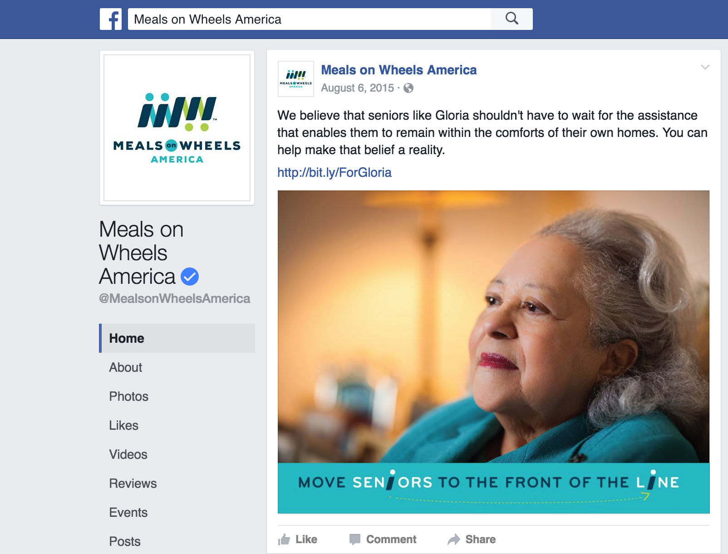Select the Home tab in sidebar
This screenshot has width=728, height=554.
pos(177,338)
